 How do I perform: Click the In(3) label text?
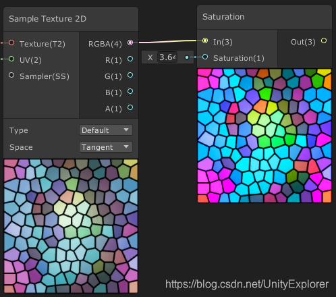pos(223,42)
